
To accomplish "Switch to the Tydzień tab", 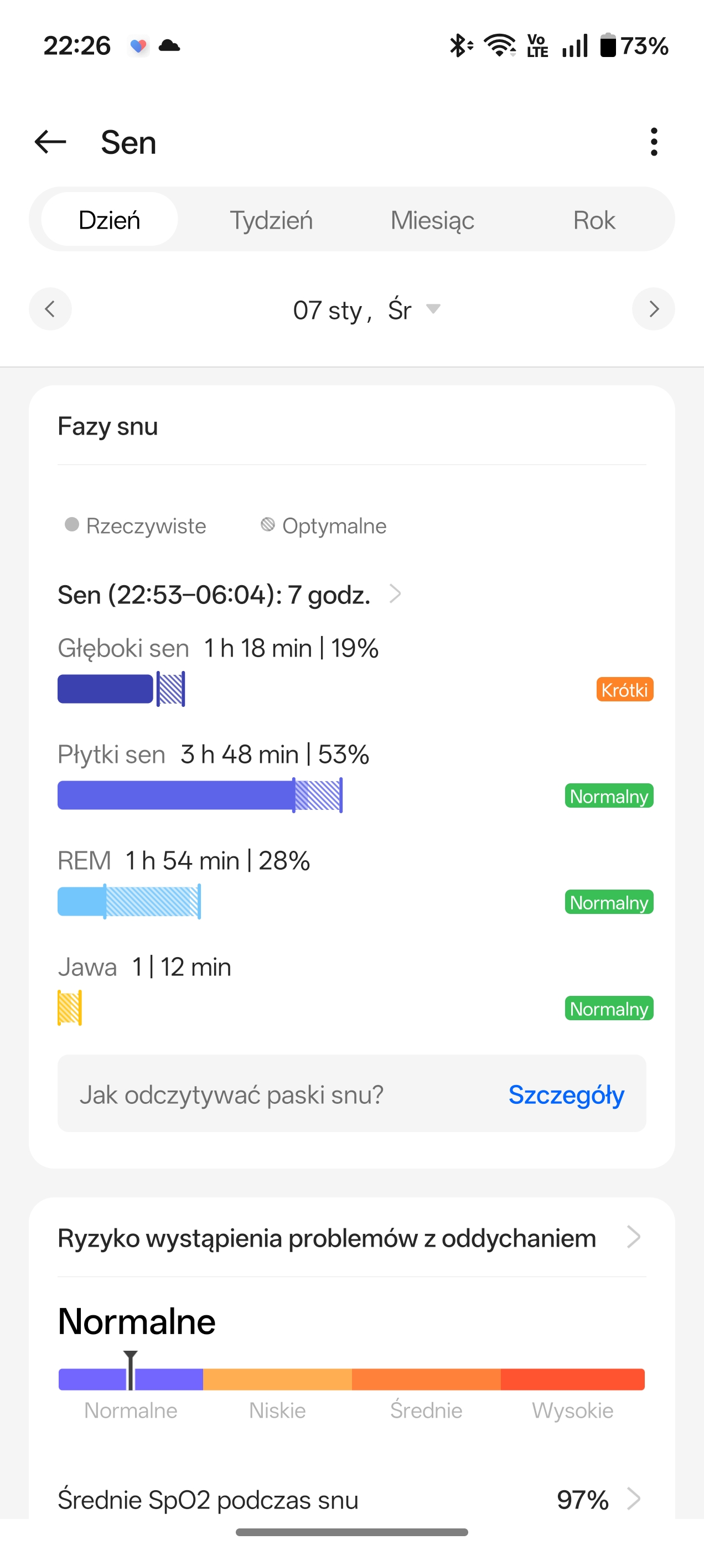I will coord(271,220).
